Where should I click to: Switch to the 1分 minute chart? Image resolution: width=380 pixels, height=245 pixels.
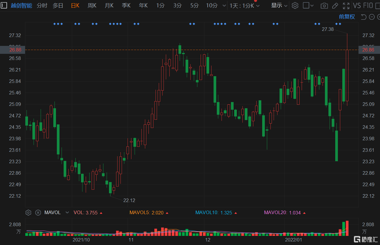tap(160, 5)
